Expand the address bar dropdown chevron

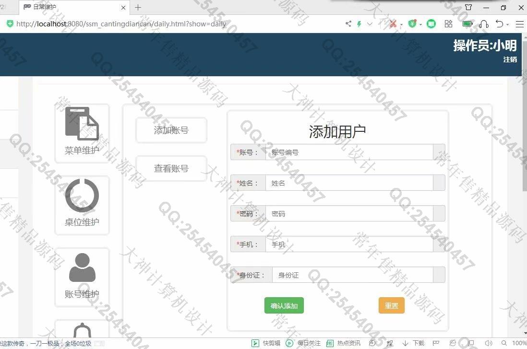[x=370, y=24]
